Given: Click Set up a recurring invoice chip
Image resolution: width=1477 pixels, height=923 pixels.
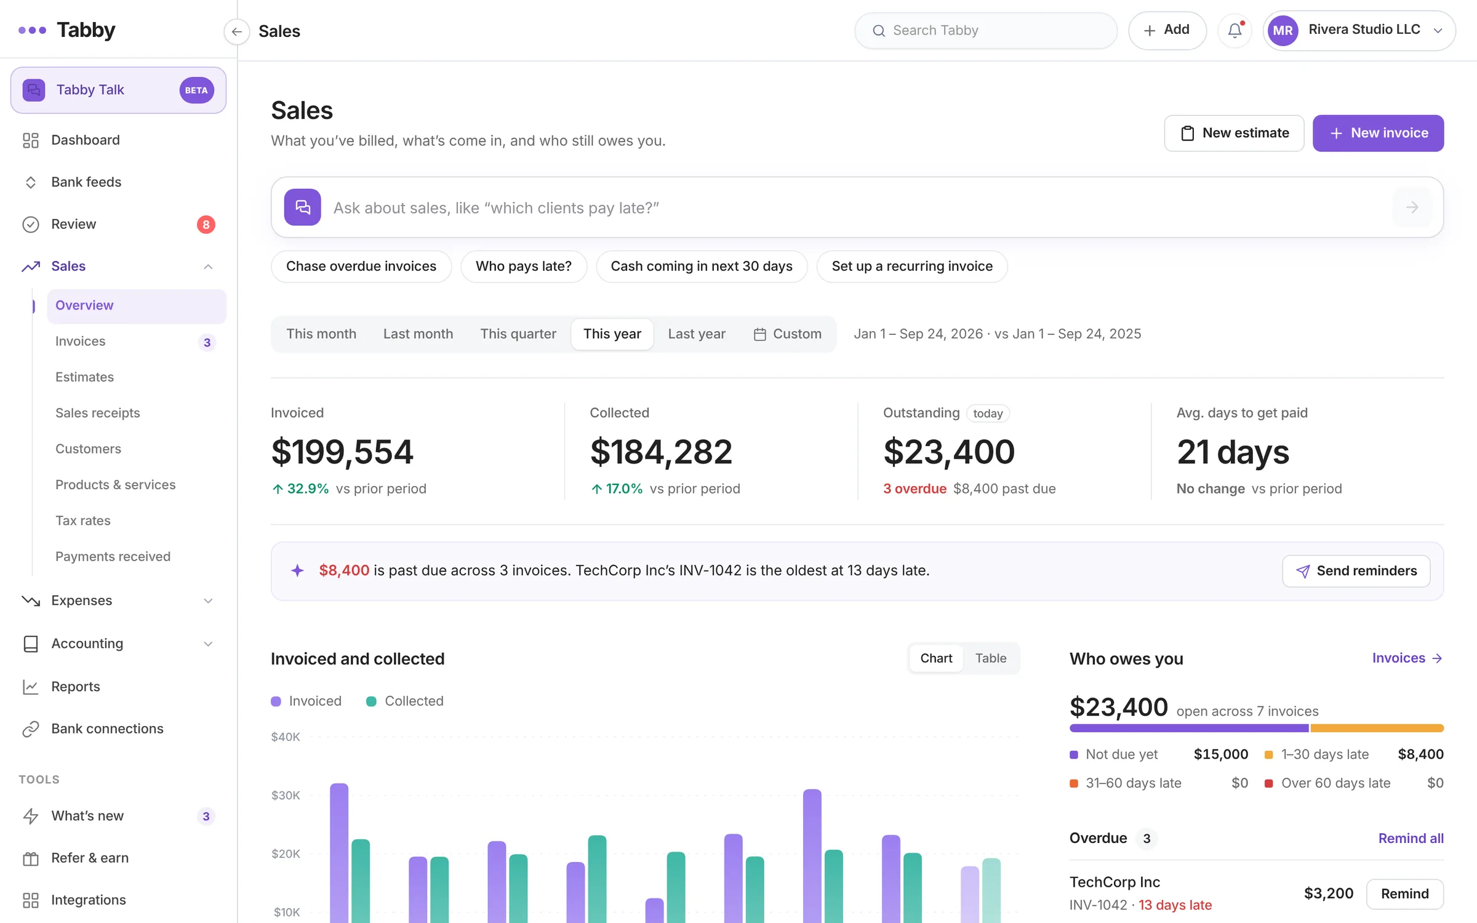Looking at the screenshot, I should pos(912,266).
